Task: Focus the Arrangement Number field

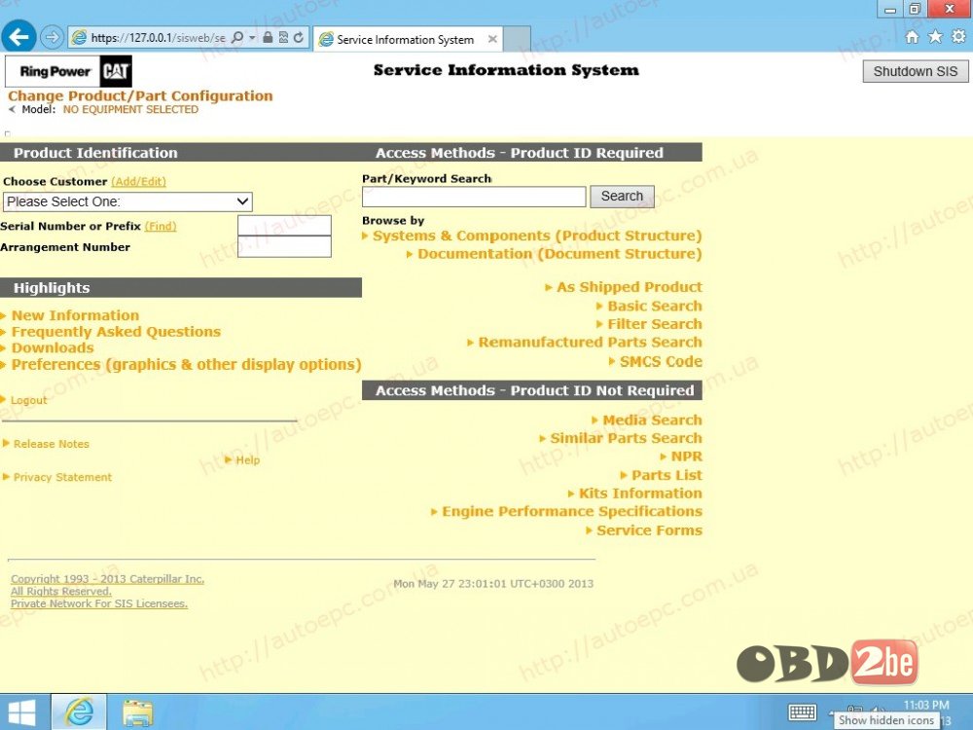Action: coord(284,246)
